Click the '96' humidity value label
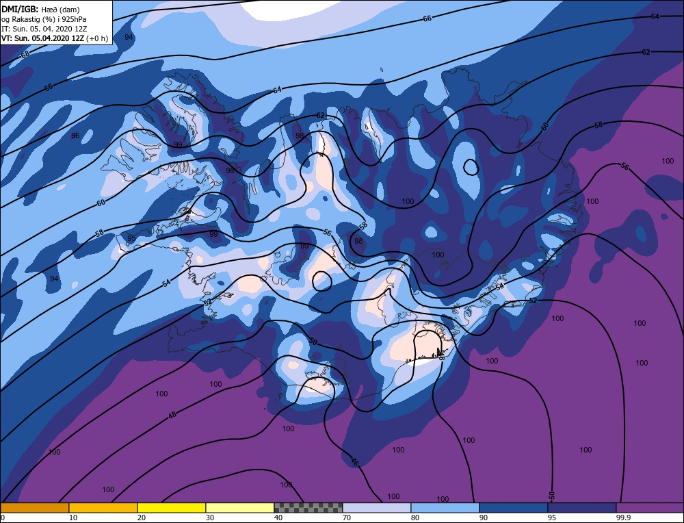 [75, 136]
